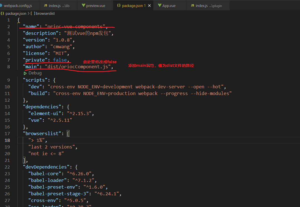Click the "dependencies" key on line 13
300x207 pixels.
(42, 107)
